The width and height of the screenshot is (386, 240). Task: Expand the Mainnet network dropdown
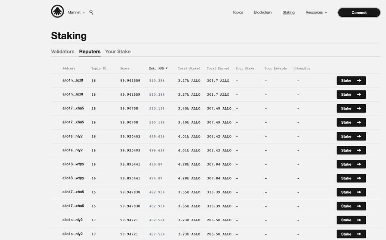point(76,12)
